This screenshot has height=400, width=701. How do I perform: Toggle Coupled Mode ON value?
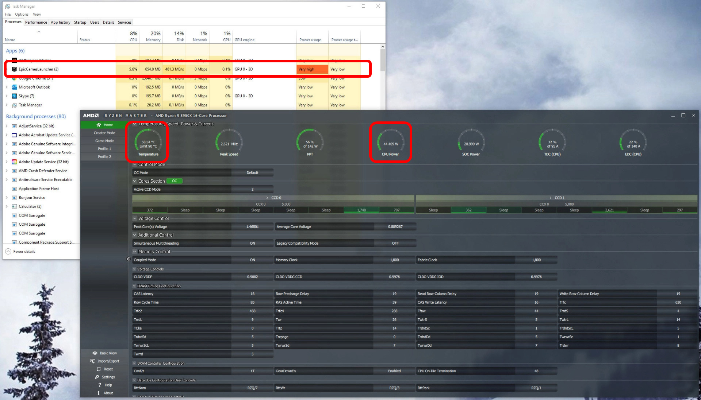point(252,260)
